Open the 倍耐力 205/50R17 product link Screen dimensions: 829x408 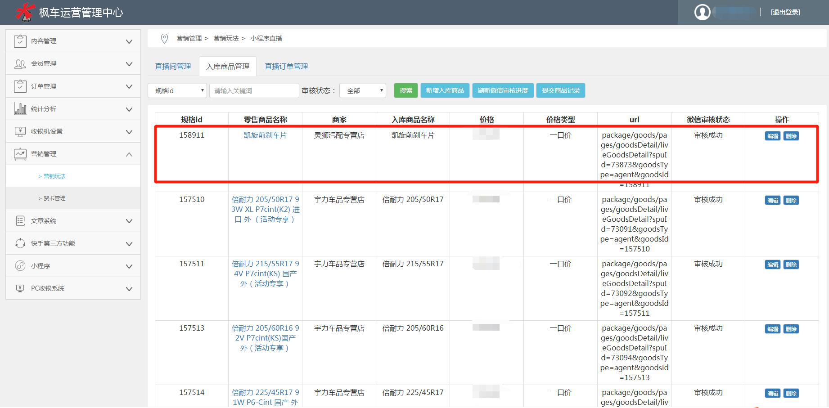point(265,210)
